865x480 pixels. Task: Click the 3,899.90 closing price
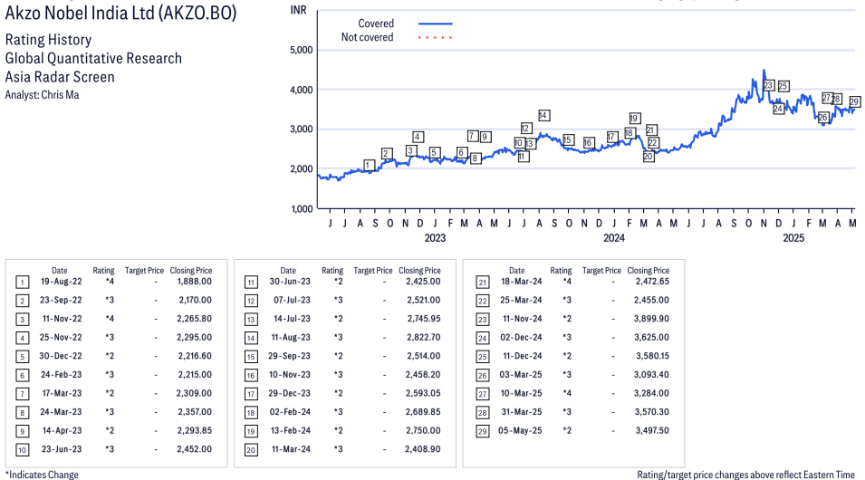tap(651, 319)
